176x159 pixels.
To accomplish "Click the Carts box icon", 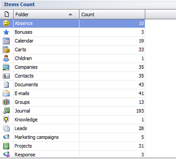I will click(x=6, y=50).
